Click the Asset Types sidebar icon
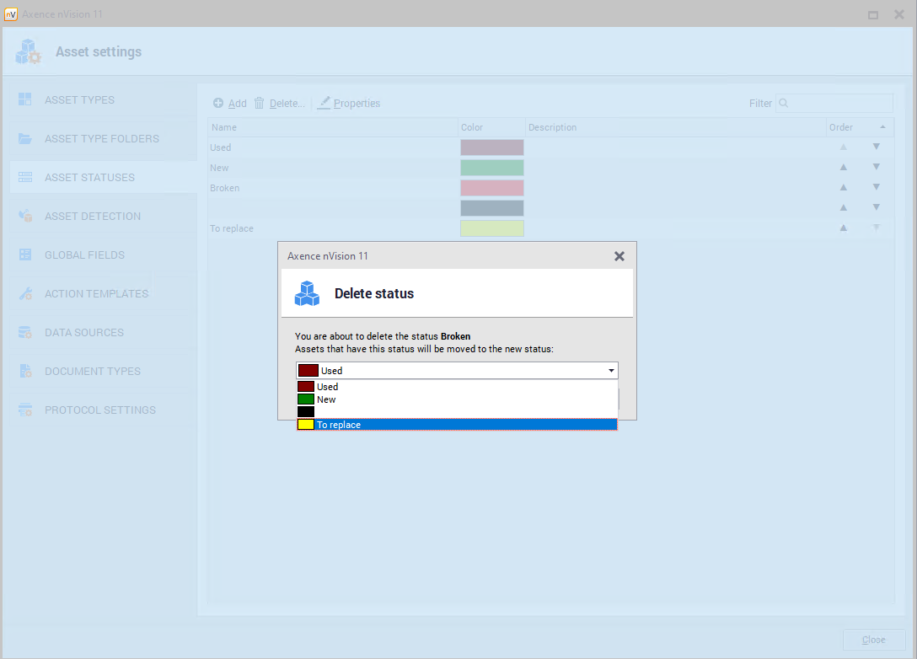This screenshot has width=917, height=659. coord(25,99)
